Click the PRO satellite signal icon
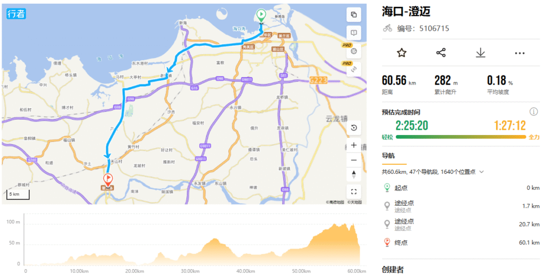Image resolution: width=544 pixels, height=276 pixels. (353, 69)
